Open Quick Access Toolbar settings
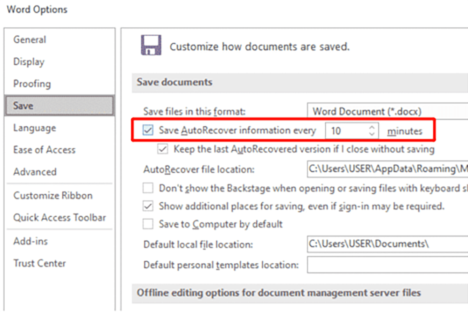This screenshot has height=312, width=468. (59, 218)
